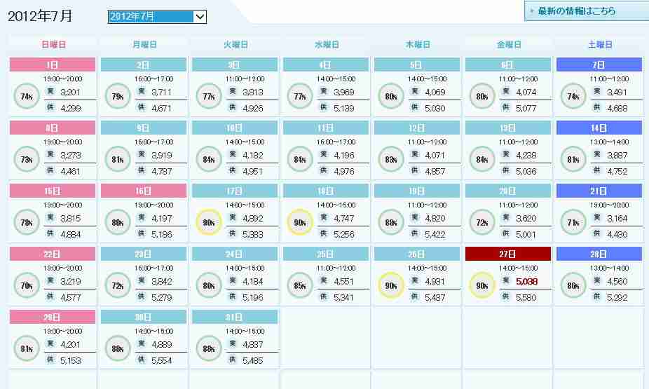
Task: Click the 73% usage circle on 8日
Action: pyautogui.click(x=27, y=159)
